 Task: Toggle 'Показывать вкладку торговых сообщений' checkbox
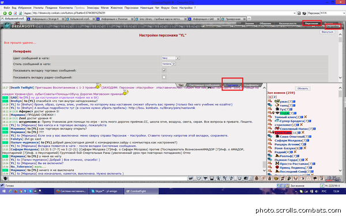tap(164, 70)
